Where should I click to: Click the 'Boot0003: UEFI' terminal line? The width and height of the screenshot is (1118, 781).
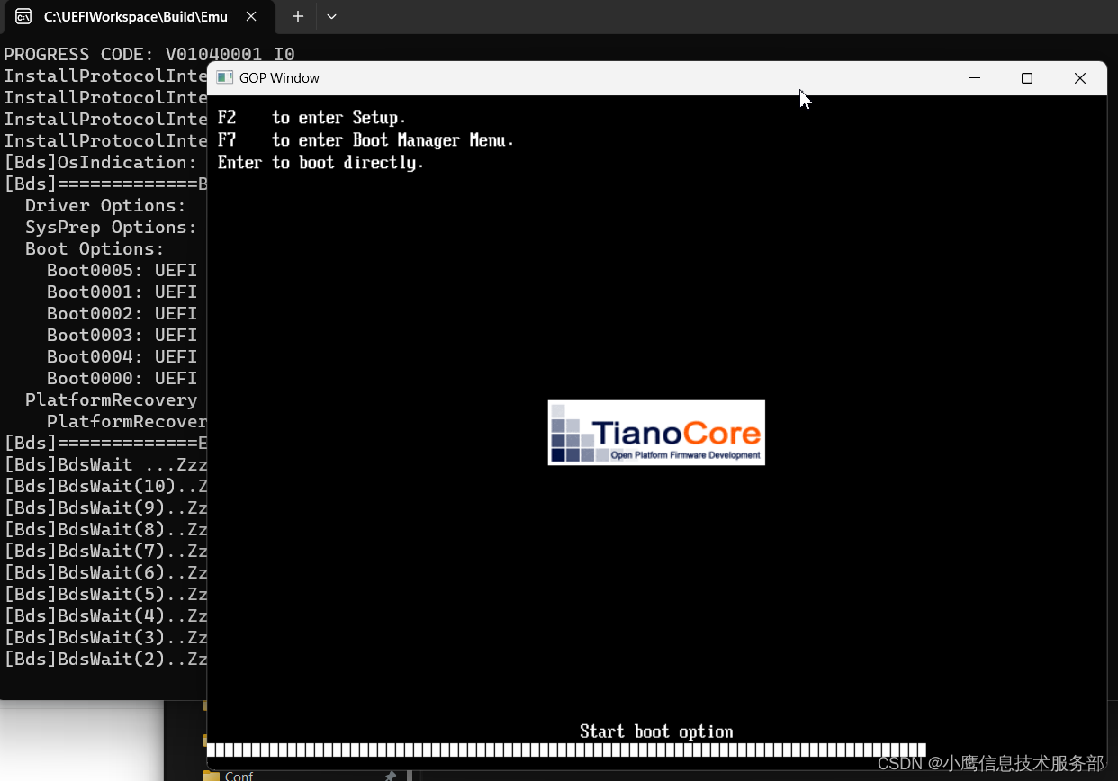122,335
